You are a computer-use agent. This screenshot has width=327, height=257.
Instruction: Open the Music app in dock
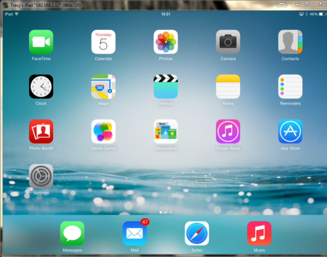[x=259, y=233]
